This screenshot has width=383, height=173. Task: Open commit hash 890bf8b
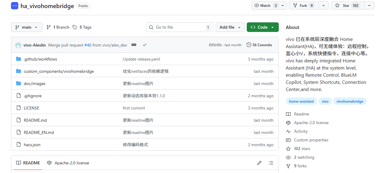[x=215, y=45]
